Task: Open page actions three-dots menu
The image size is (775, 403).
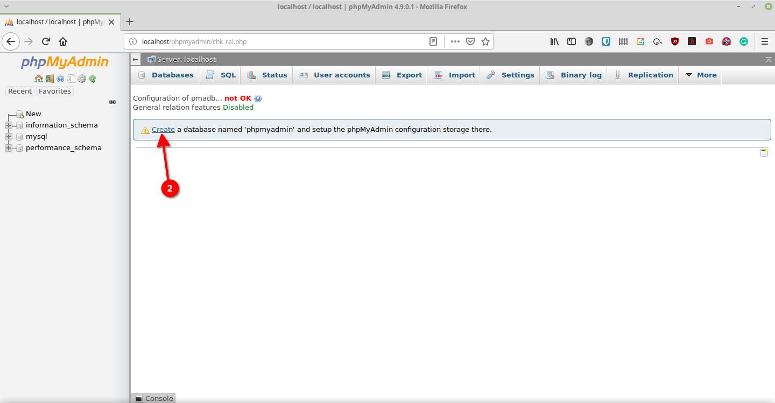Action: click(x=455, y=41)
